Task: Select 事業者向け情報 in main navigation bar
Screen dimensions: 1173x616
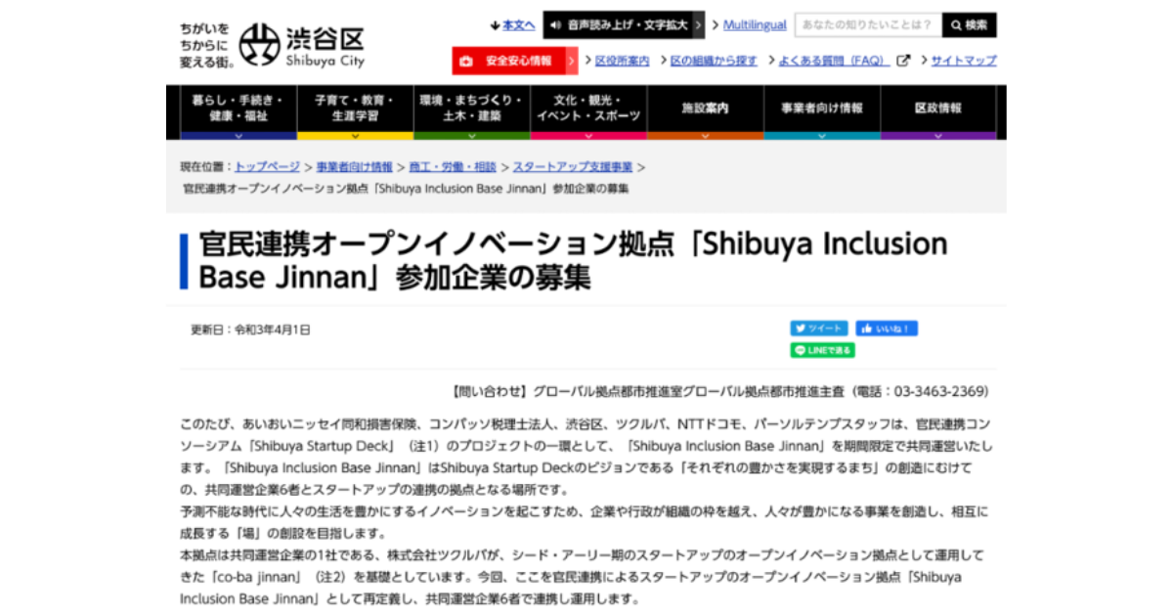Action: tap(821, 109)
